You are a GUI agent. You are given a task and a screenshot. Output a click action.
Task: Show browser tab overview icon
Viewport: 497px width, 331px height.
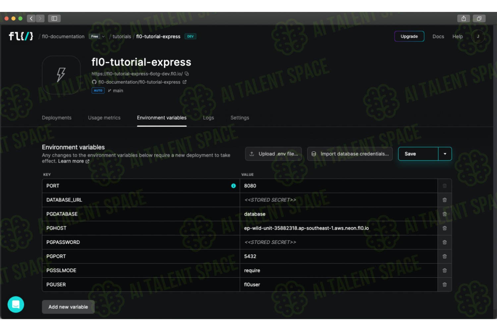(x=479, y=19)
